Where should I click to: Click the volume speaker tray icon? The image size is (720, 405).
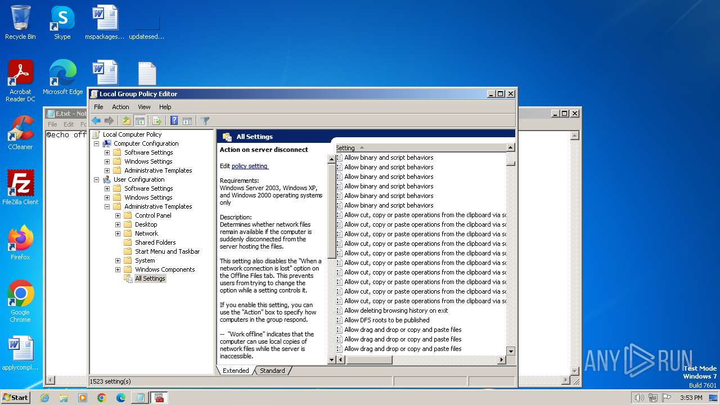tap(639, 398)
